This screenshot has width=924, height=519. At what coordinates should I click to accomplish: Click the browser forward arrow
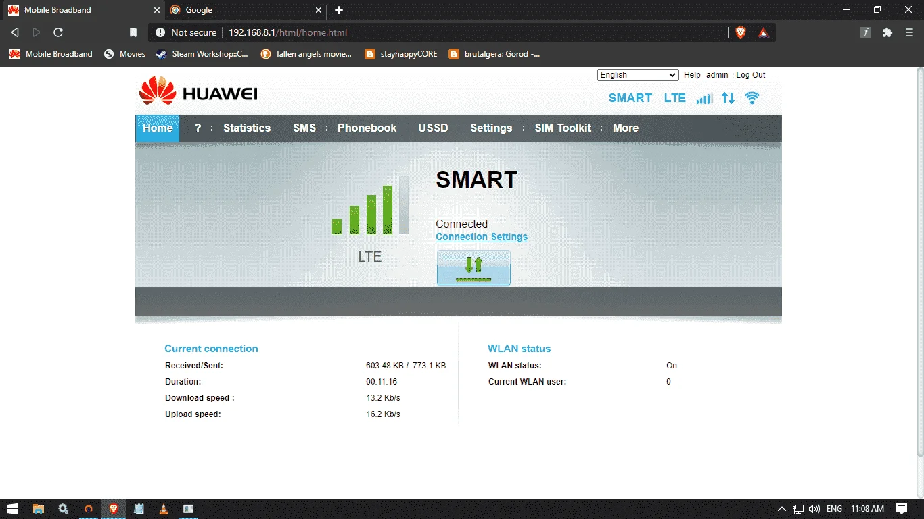37,32
